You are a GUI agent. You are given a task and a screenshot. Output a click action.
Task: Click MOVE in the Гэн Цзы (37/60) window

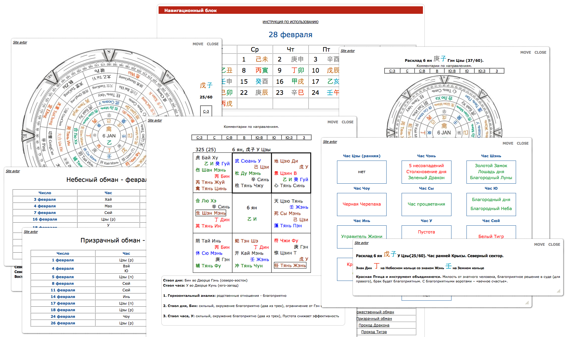(x=526, y=53)
